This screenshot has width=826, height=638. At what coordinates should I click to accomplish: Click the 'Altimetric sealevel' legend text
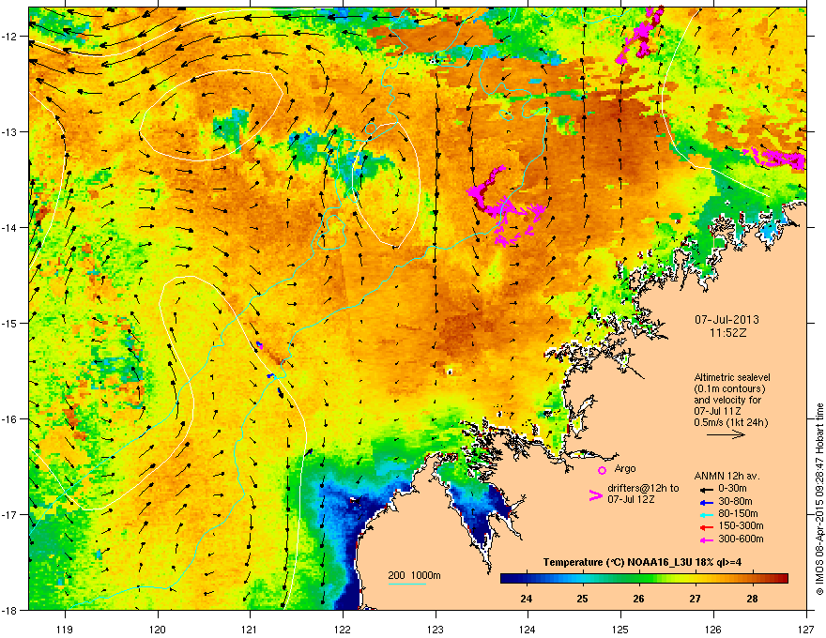(x=732, y=377)
